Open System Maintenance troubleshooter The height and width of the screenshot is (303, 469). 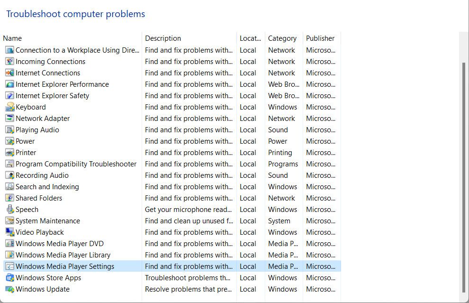coord(47,221)
